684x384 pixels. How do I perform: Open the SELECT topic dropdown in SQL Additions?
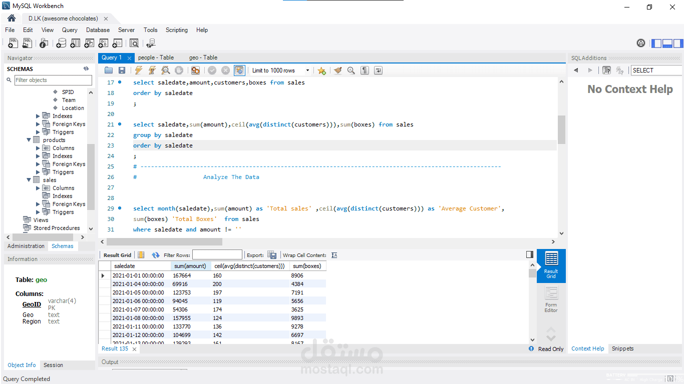[657, 70]
